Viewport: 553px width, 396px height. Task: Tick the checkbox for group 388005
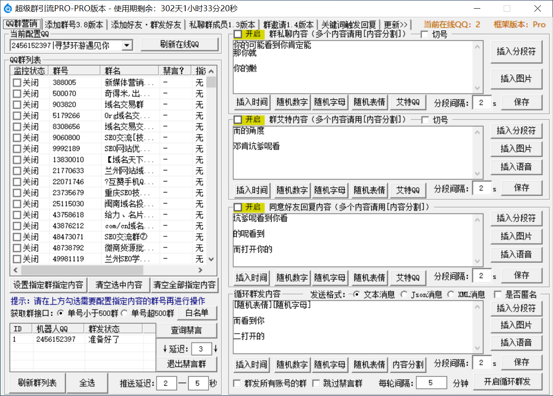point(17,82)
